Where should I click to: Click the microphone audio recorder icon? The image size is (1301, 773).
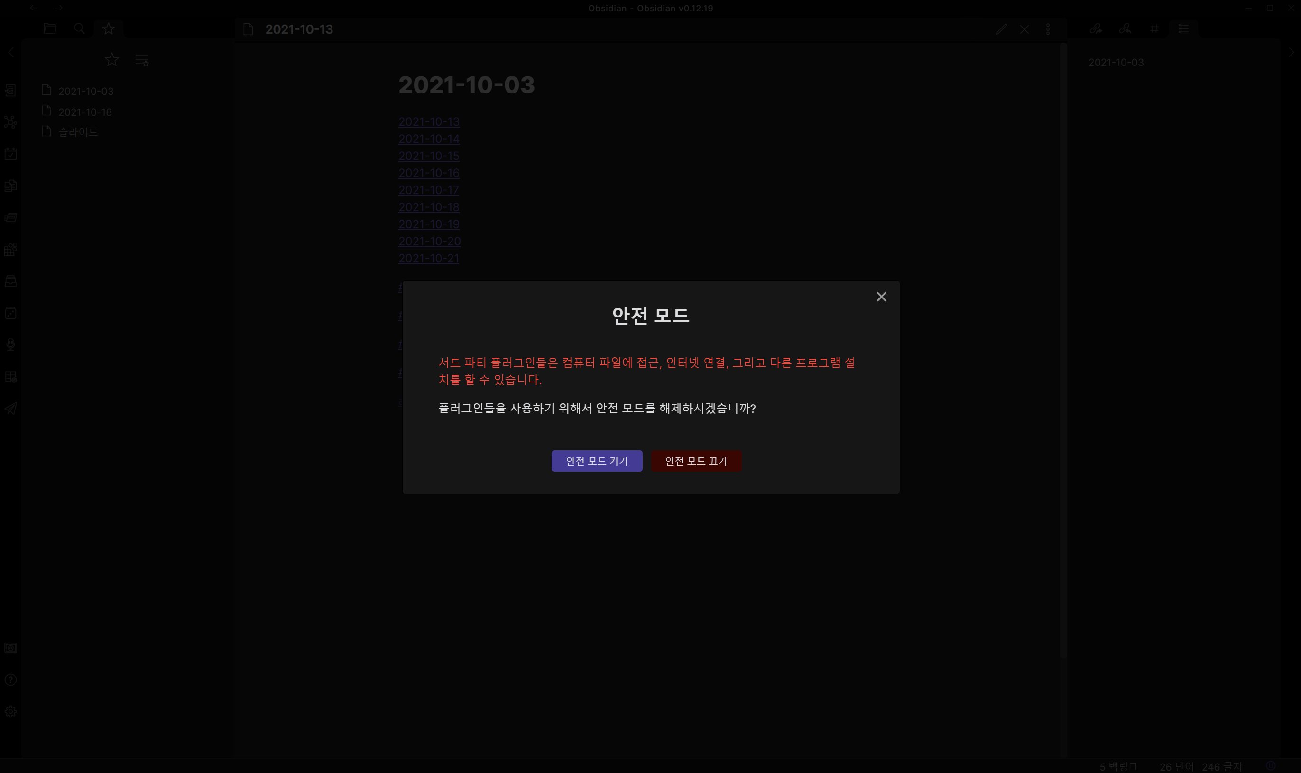click(x=10, y=345)
